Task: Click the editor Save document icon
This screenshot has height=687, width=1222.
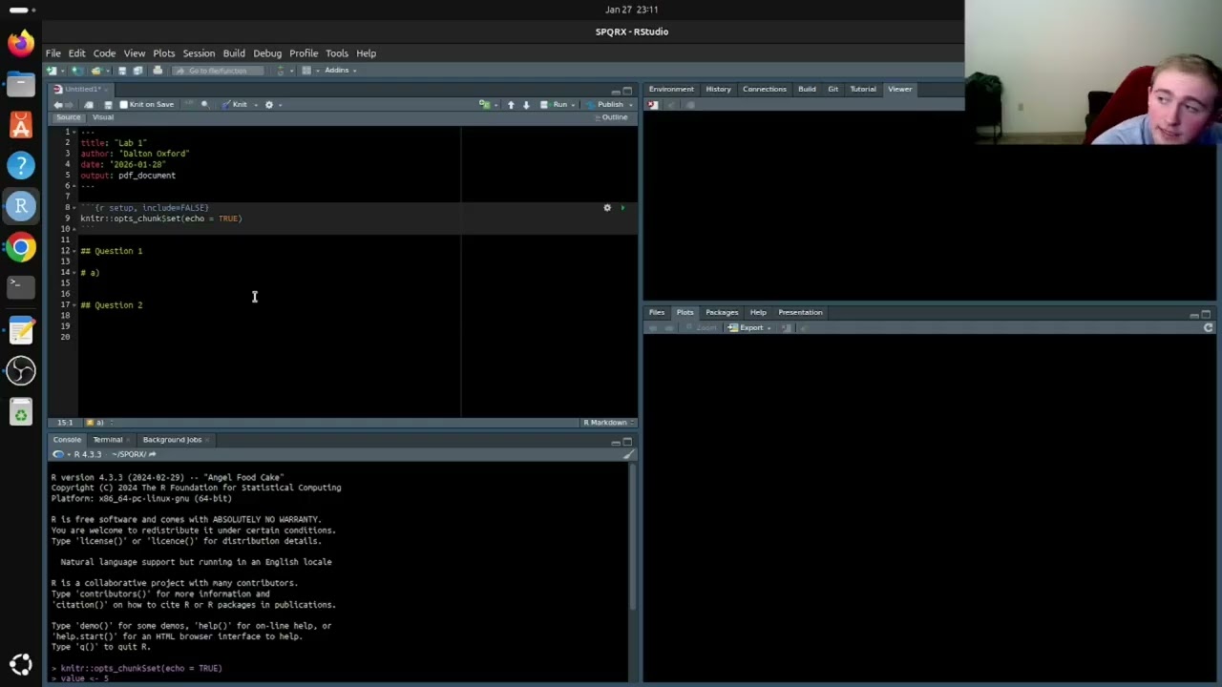Action: point(108,105)
